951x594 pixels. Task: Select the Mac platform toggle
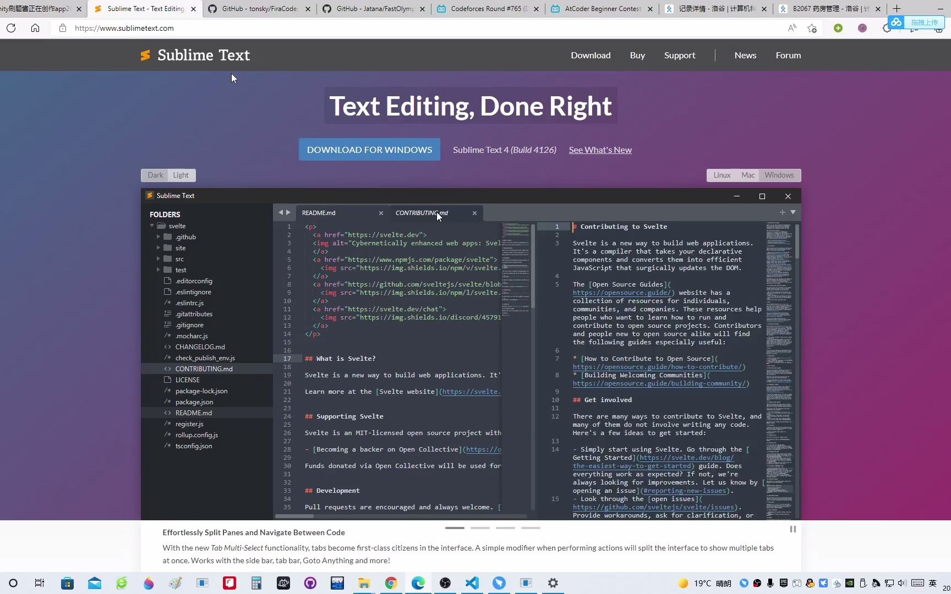point(748,175)
